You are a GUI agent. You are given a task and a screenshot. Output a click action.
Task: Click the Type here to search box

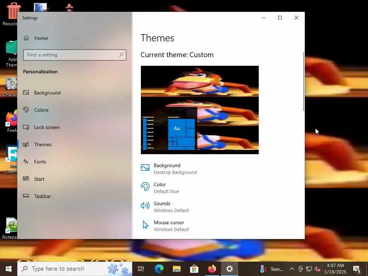[75, 269]
